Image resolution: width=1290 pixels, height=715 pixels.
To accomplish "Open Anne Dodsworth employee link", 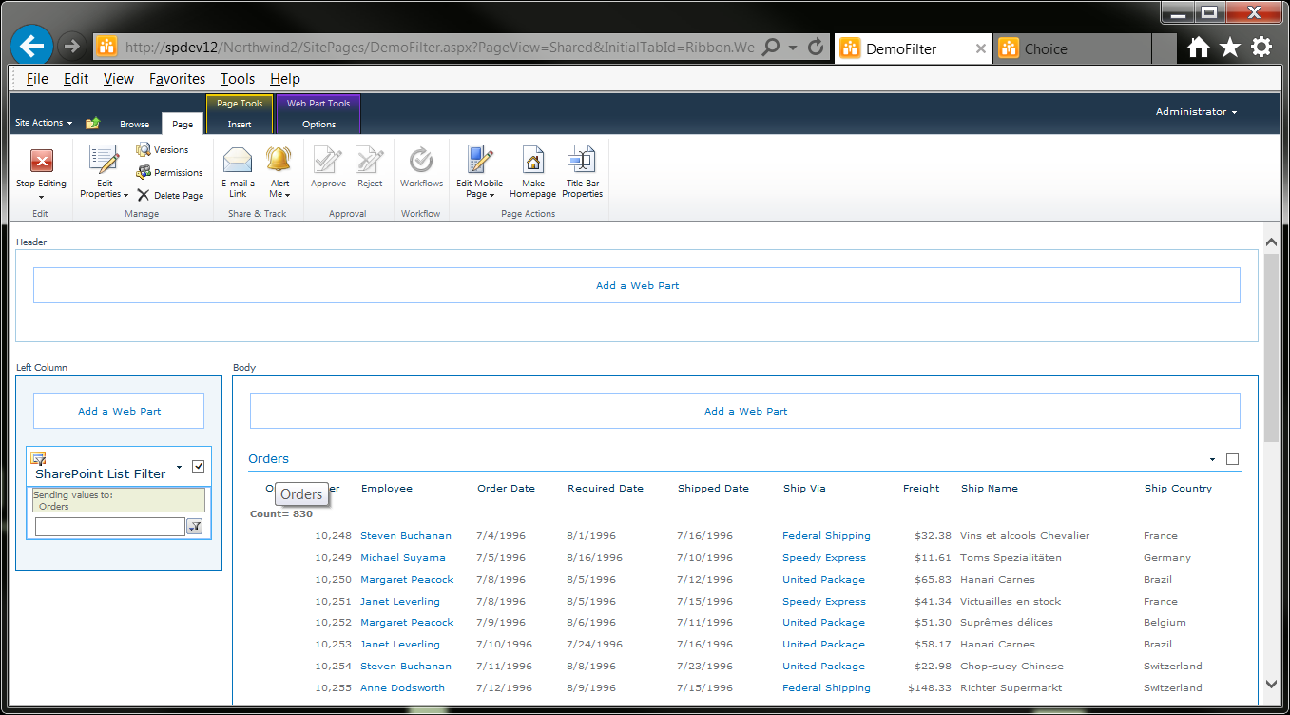I will point(402,688).
